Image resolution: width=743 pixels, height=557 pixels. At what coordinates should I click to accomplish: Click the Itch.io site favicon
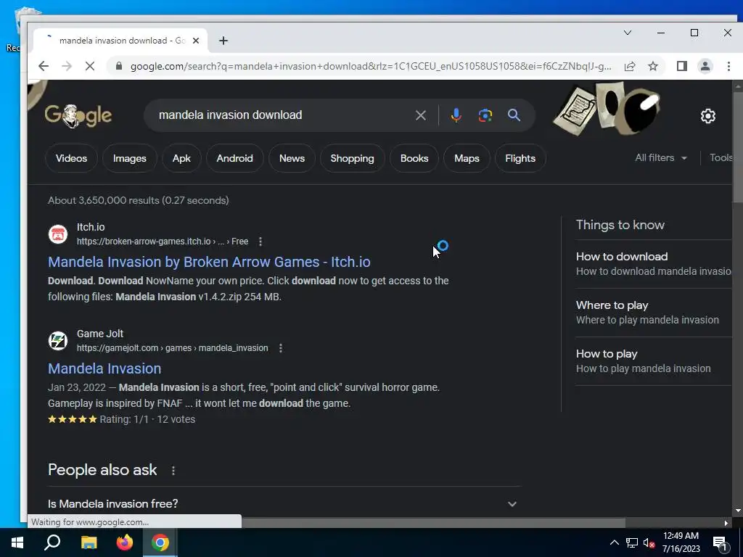click(x=58, y=234)
